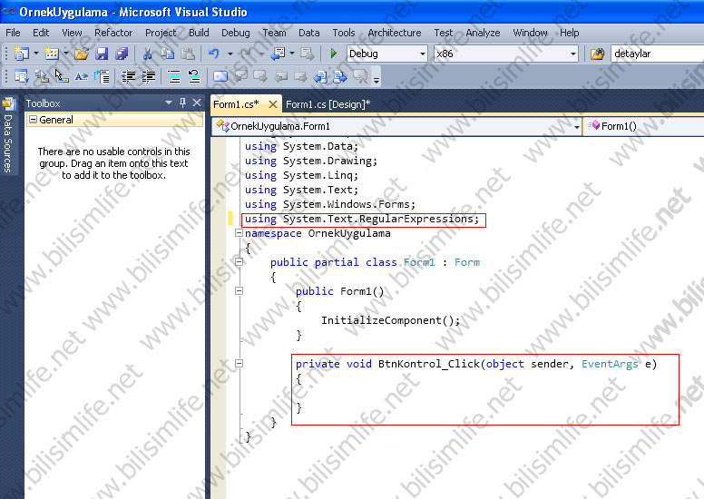
Task: Click the 'InitializeComponent();' code line
Action: point(390,320)
